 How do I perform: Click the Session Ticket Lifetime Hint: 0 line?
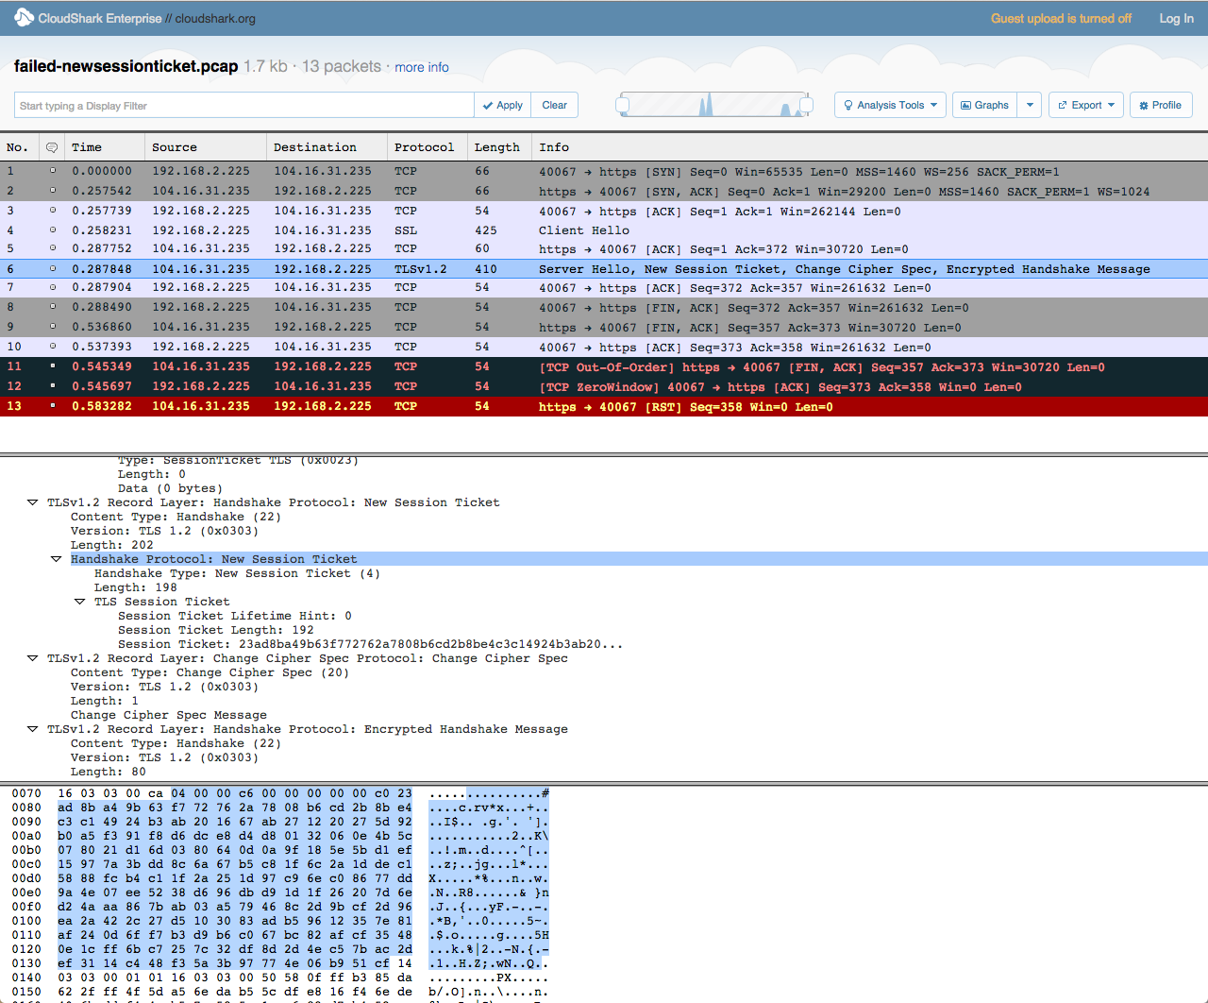coord(235,616)
